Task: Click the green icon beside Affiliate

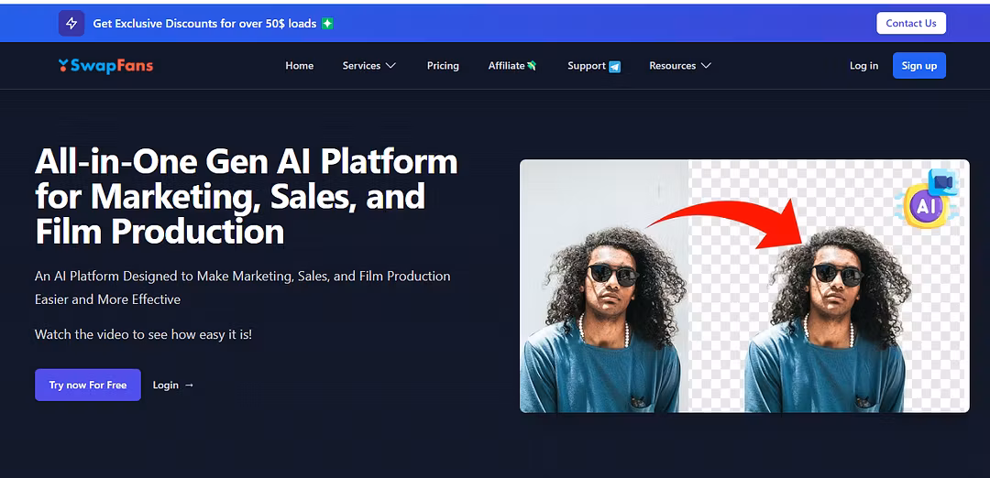Action: point(532,66)
